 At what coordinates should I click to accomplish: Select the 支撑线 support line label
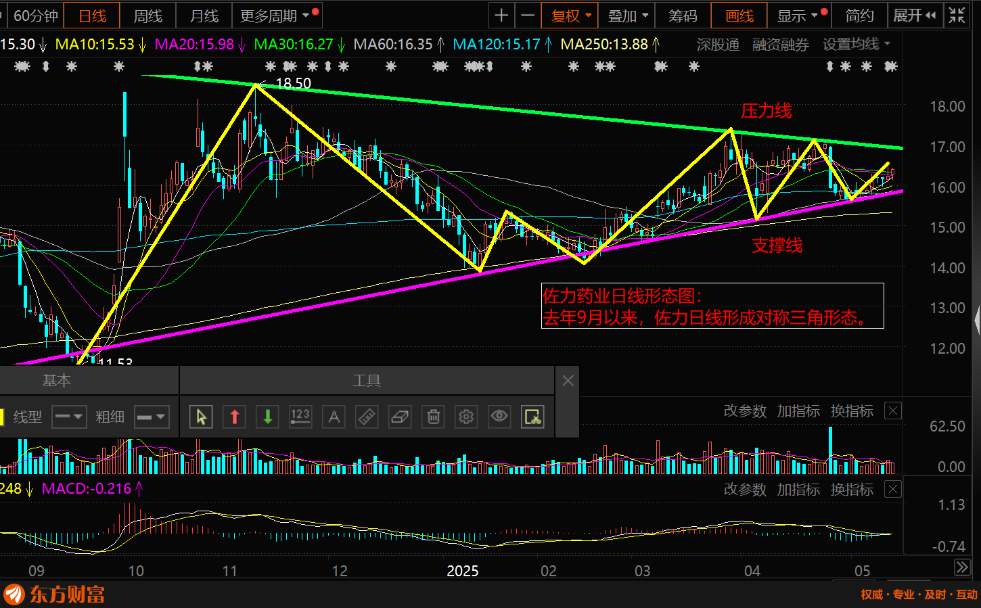(x=777, y=245)
